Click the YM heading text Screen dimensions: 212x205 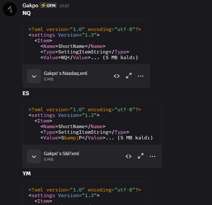tap(27, 173)
